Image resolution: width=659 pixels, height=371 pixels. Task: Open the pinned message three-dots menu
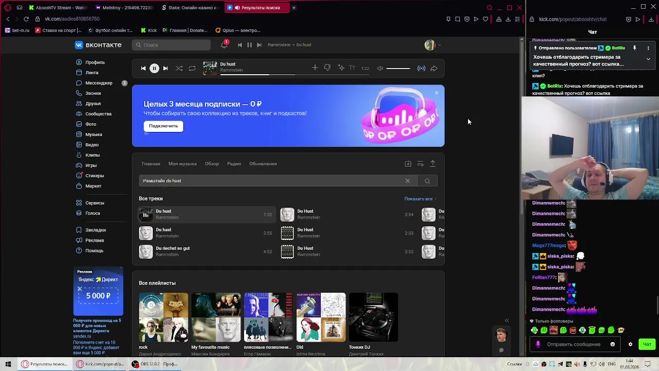pyautogui.click(x=648, y=48)
